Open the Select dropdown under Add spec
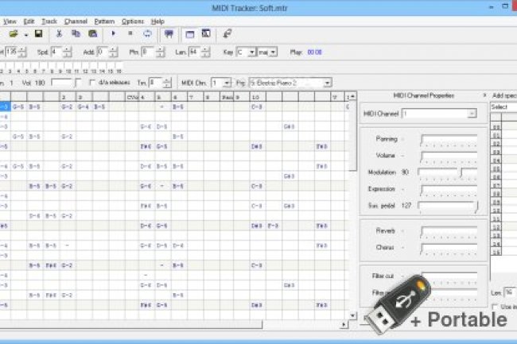The width and height of the screenshot is (517, 344). 503,107
